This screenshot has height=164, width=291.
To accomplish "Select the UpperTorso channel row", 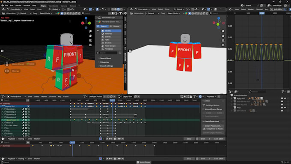I will (x=15, y=120).
